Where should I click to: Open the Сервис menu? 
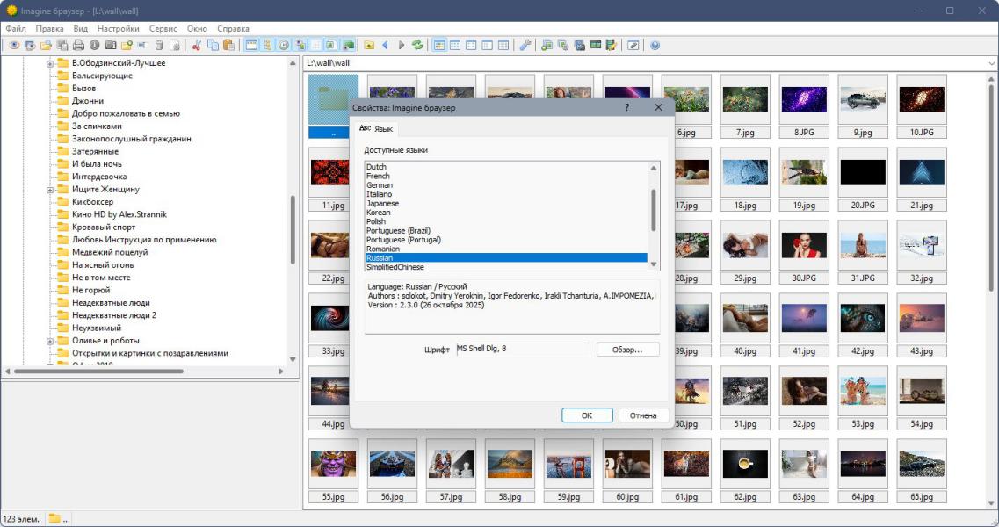pos(163,28)
